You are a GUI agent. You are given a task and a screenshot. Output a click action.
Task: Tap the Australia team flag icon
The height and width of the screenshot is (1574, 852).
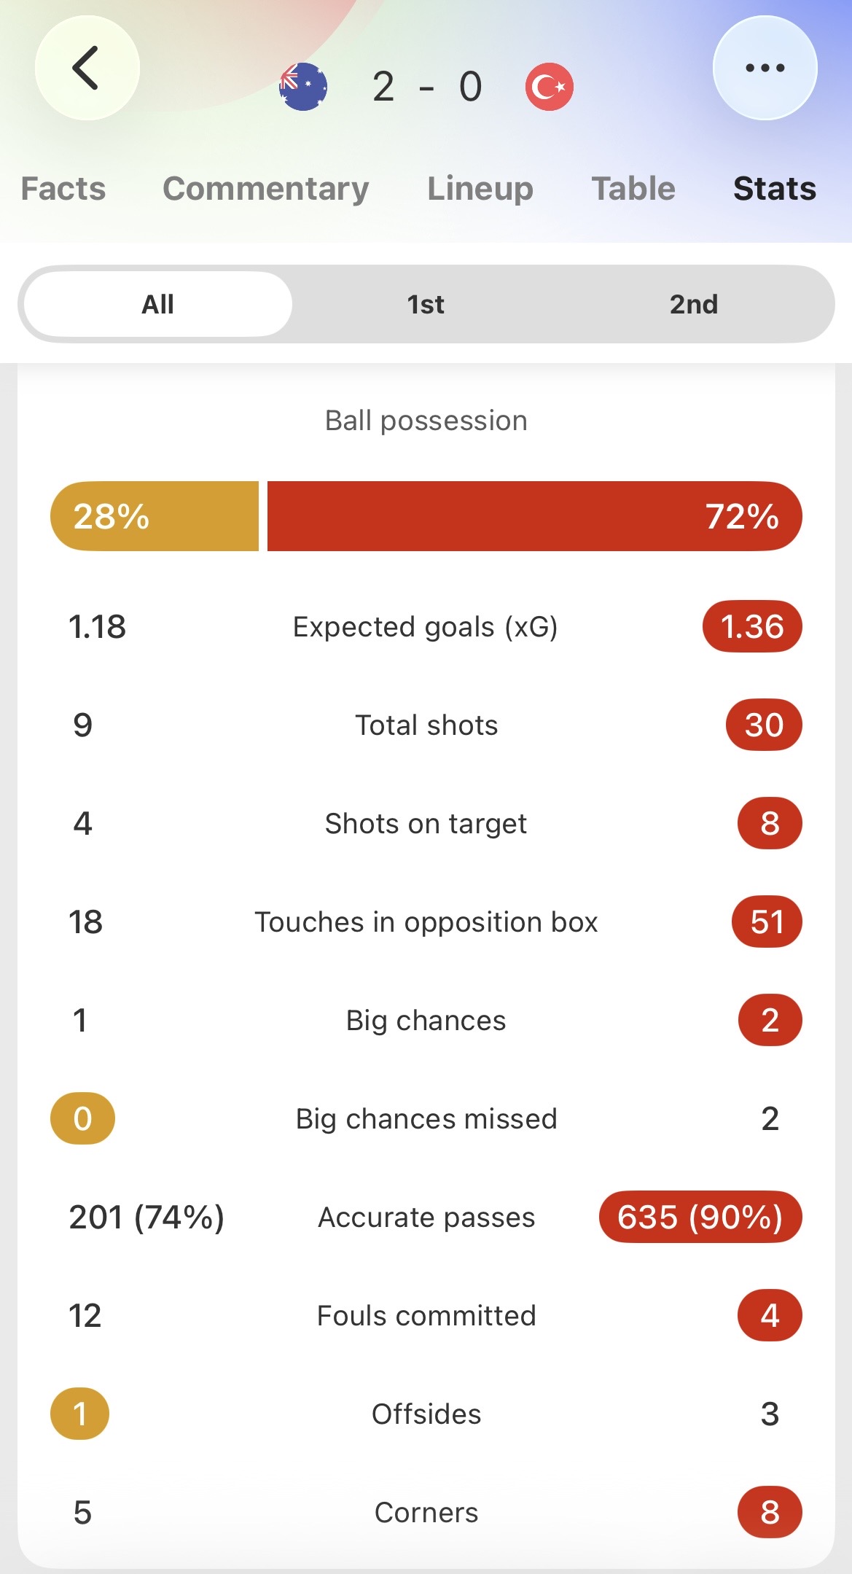click(x=303, y=87)
